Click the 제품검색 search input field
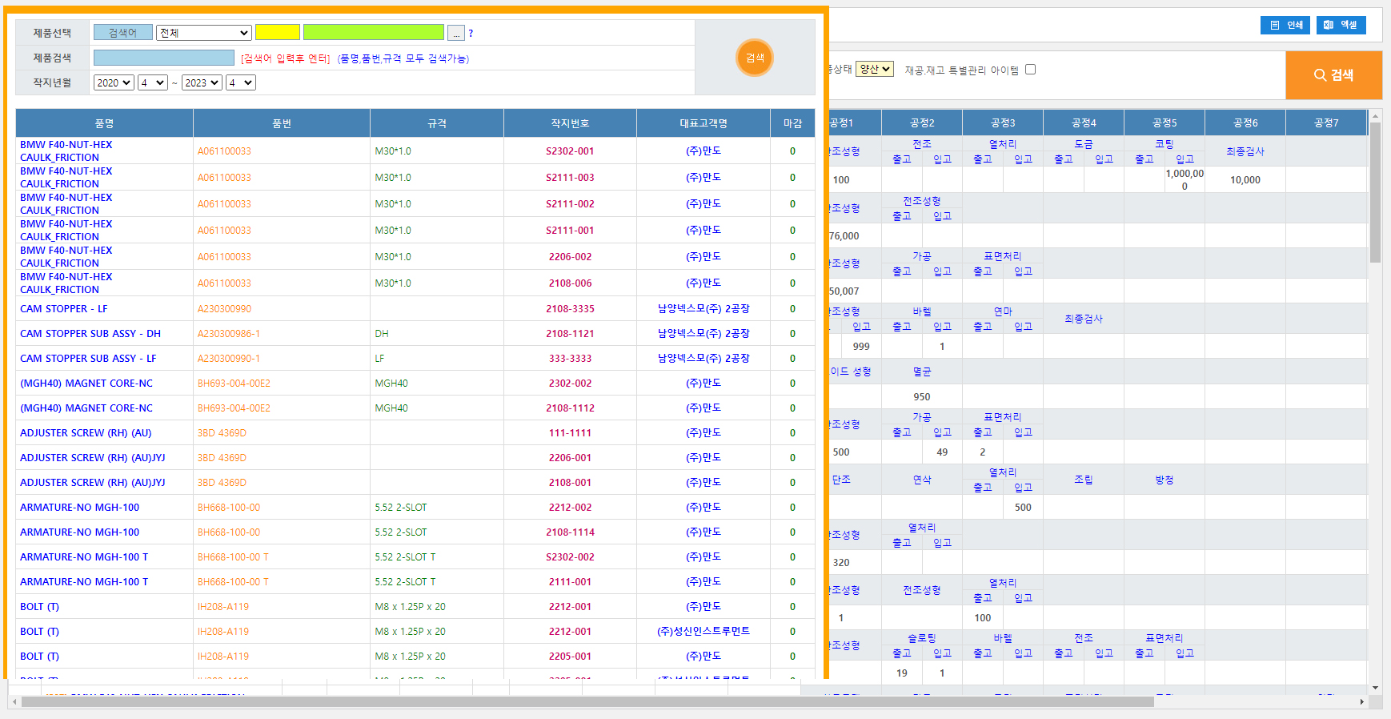 pos(164,58)
